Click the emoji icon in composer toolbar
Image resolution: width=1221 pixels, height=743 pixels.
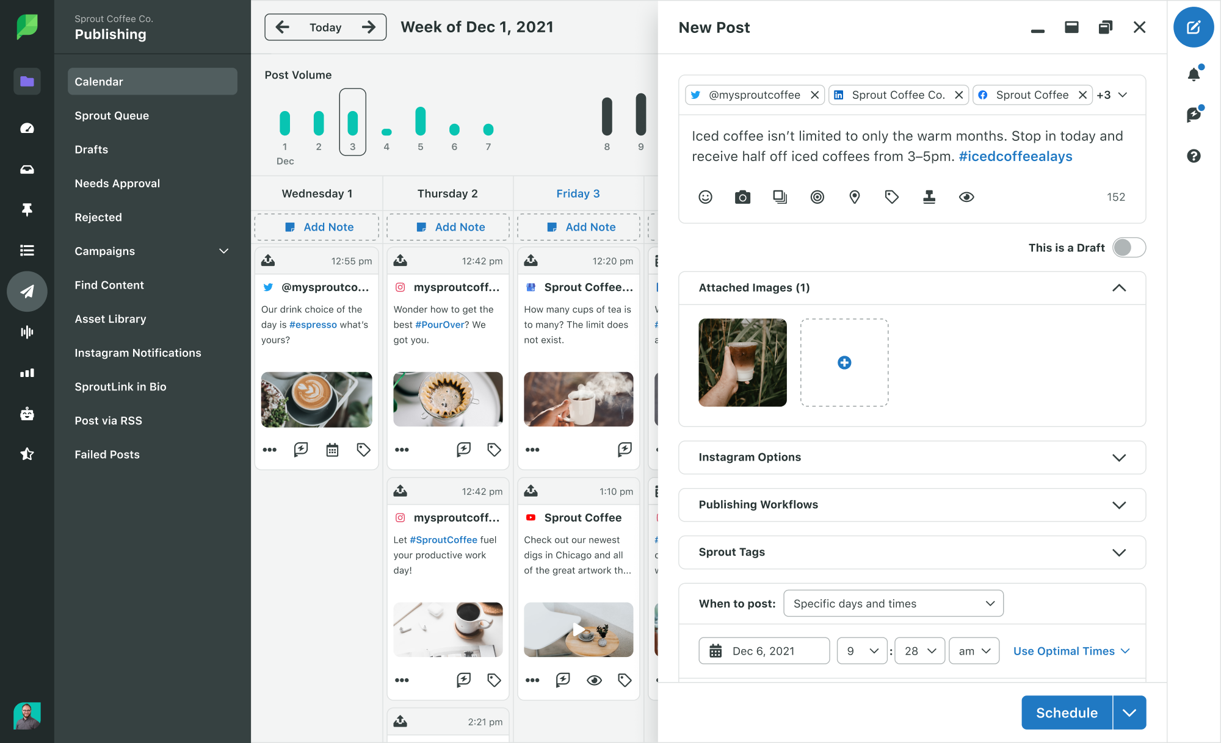705,196
